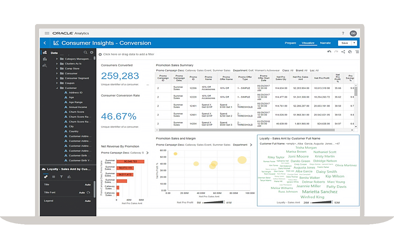
Task: Open the Analytics pane icon
Action: (x=45, y=65)
